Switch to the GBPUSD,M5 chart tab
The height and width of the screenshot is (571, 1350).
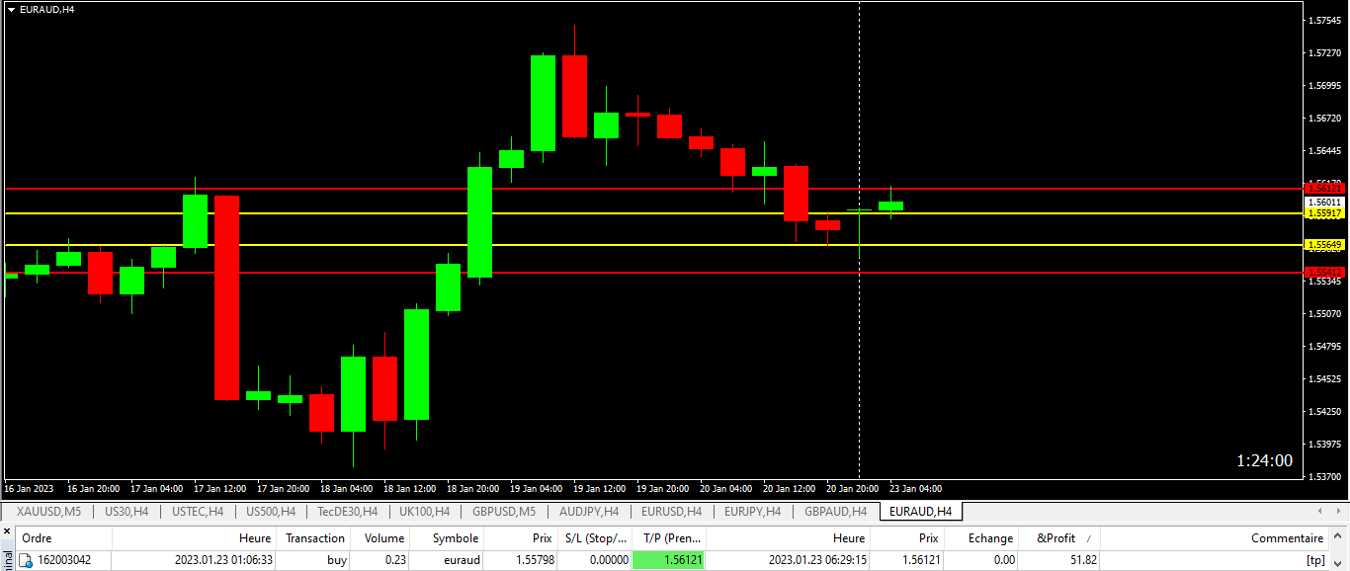click(x=504, y=511)
